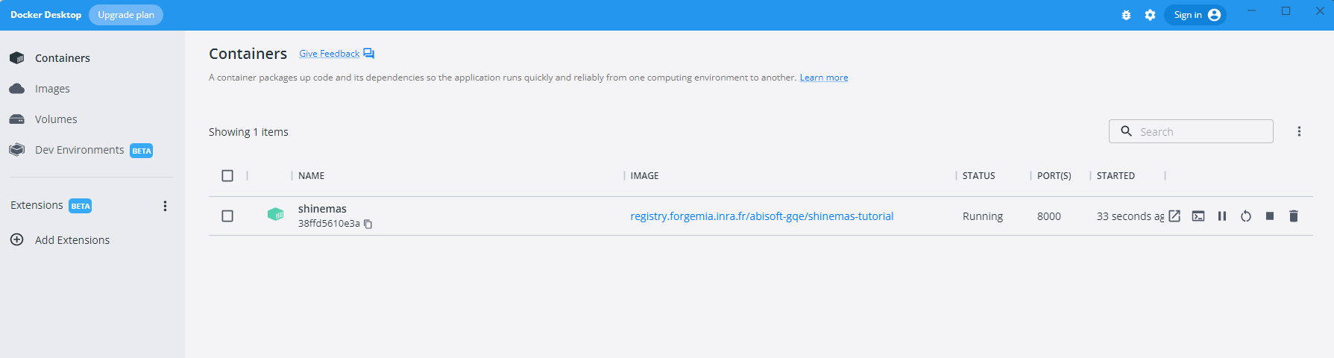1334x358 pixels.
Task: Sort by IMAGE column header
Action: (x=644, y=176)
